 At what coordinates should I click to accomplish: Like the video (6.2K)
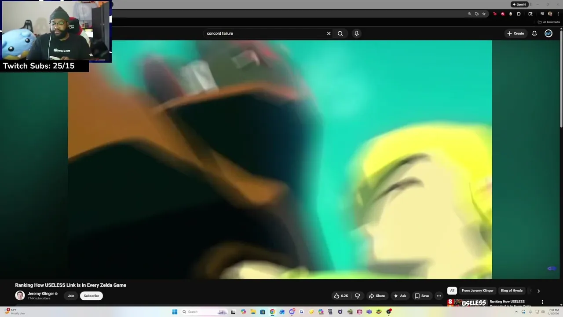pyautogui.click(x=341, y=296)
